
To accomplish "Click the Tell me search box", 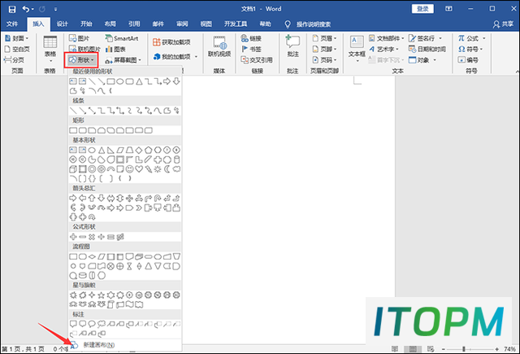I will tap(313, 24).
